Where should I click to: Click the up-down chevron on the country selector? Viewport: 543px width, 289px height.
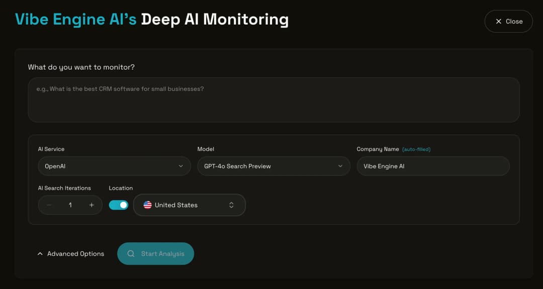(x=231, y=205)
